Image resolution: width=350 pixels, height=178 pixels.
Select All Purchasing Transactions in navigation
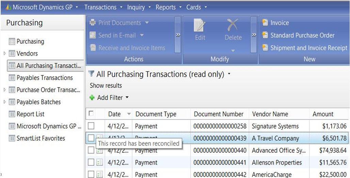(x=45, y=66)
